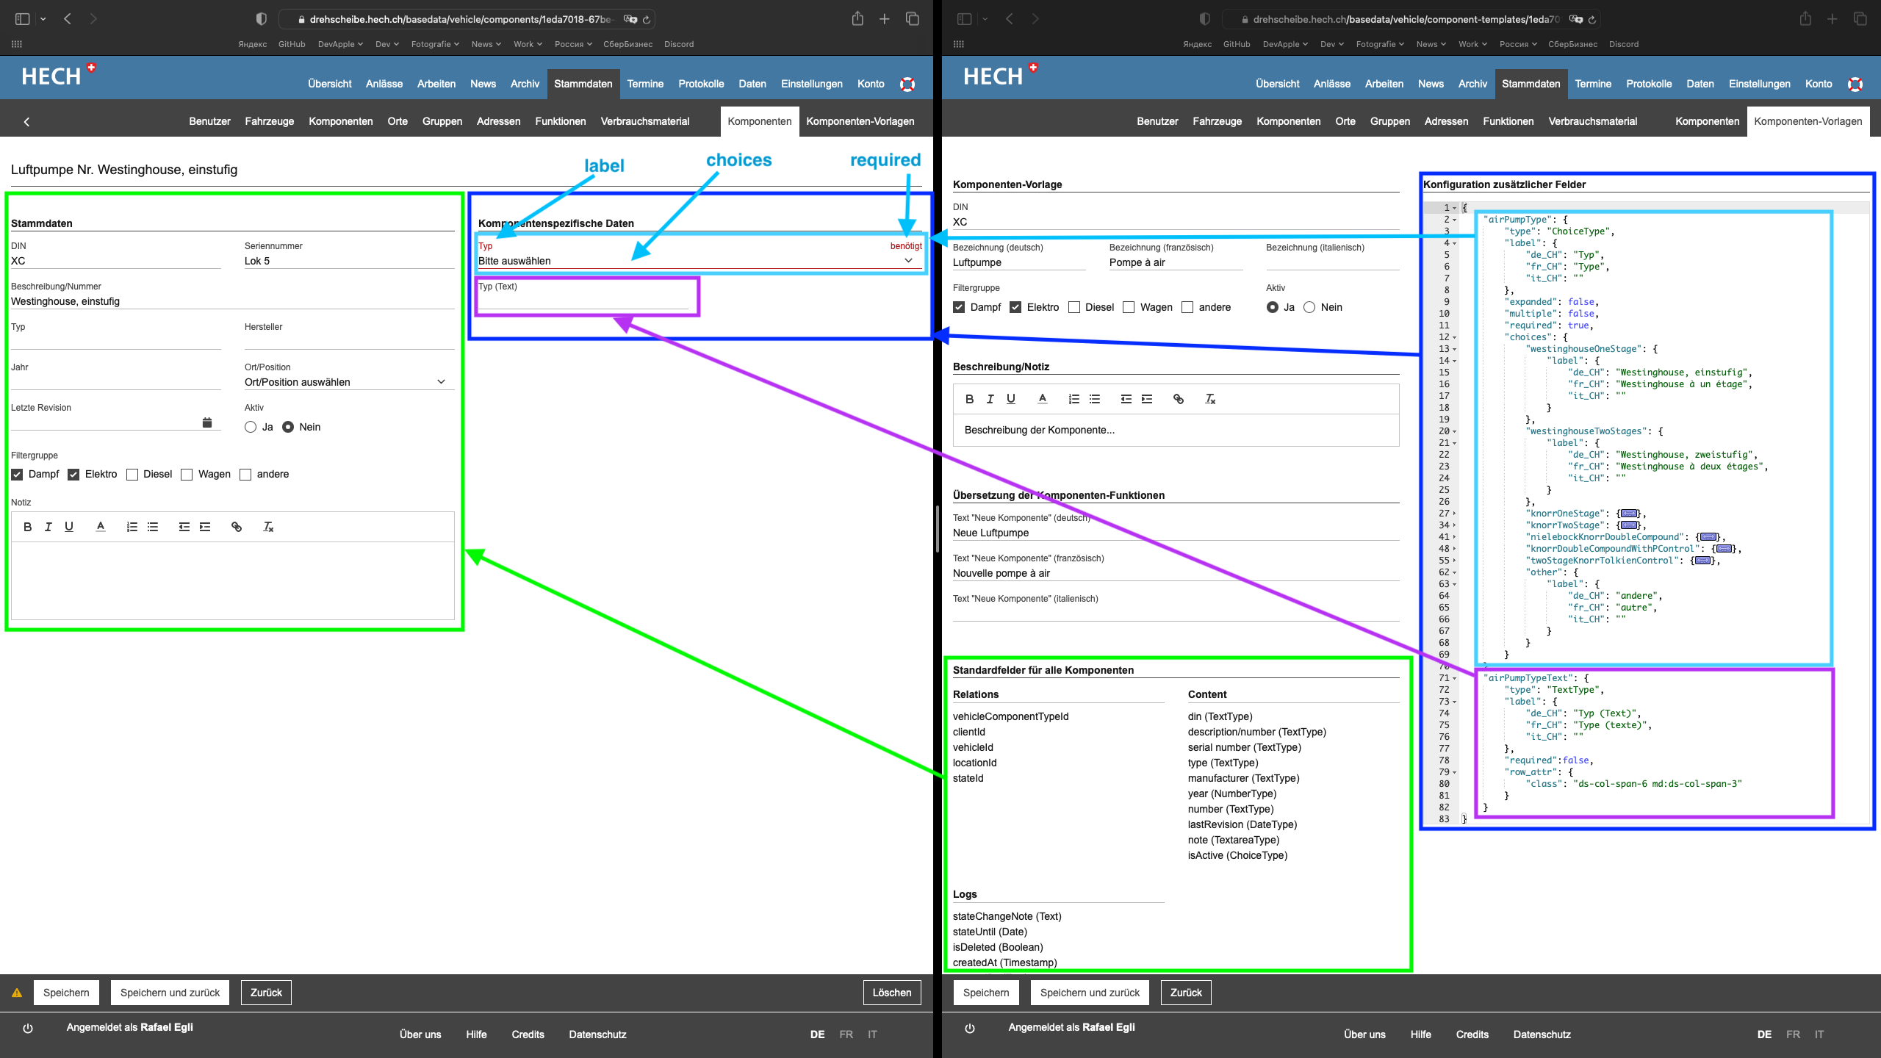This screenshot has width=1881, height=1058.
Task: Open calendar picker for Letzte Revision
Action: click(x=206, y=422)
